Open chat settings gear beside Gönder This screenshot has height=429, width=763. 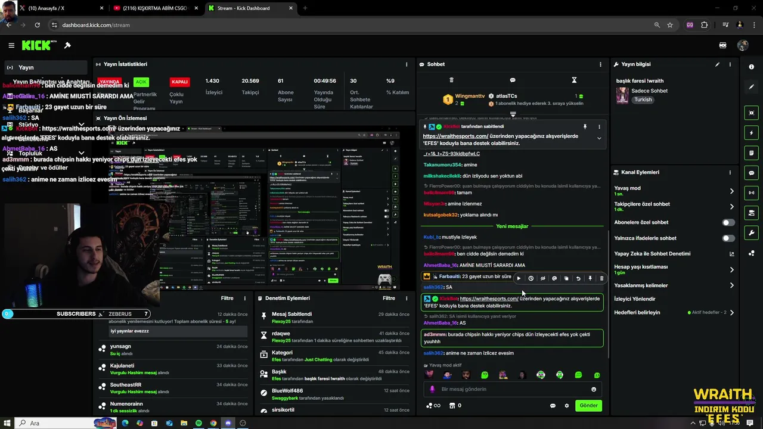click(567, 406)
